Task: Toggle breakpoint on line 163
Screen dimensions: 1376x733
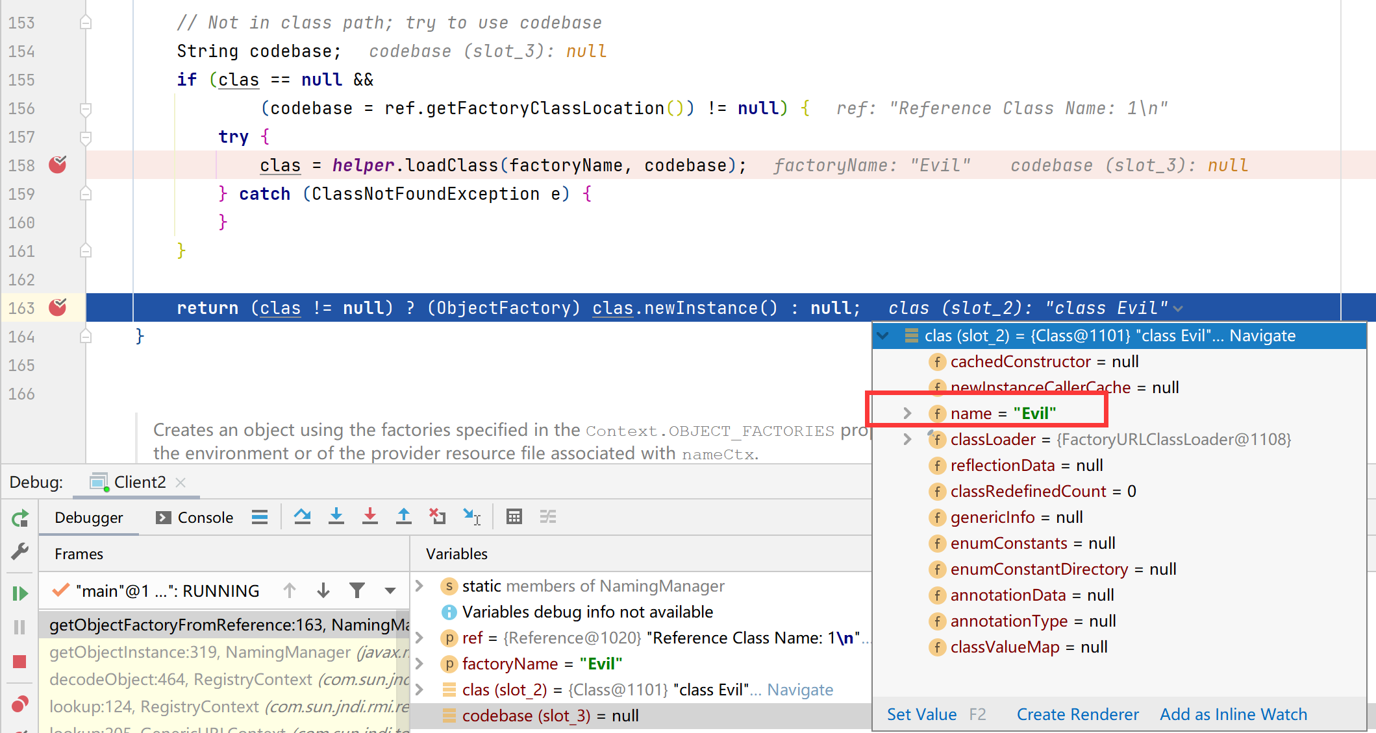Action: point(58,307)
